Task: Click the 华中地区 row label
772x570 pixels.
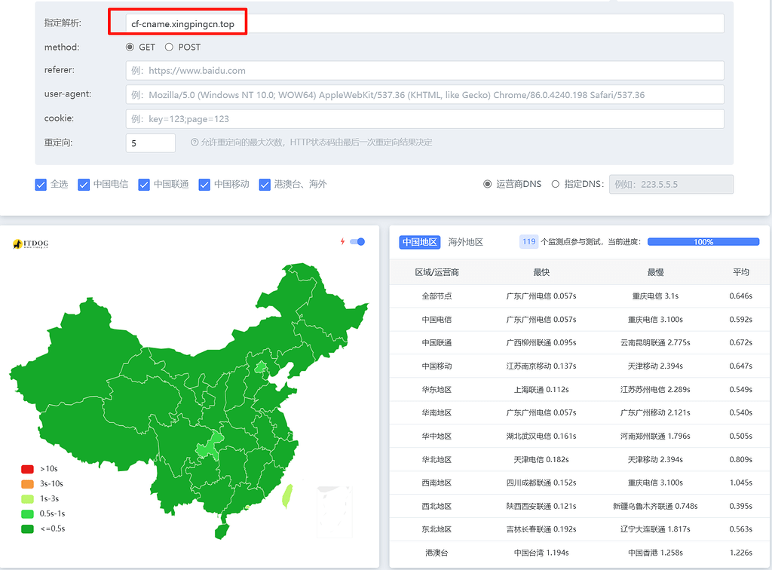Action: click(x=437, y=436)
